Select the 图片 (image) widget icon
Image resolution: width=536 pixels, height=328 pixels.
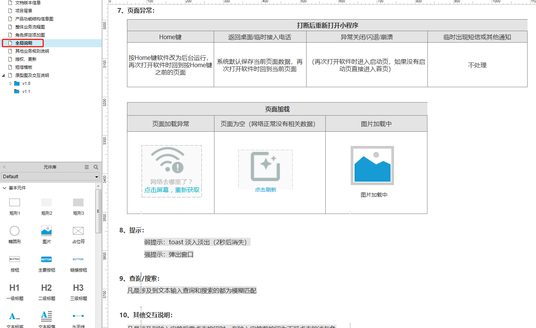click(46, 231)
